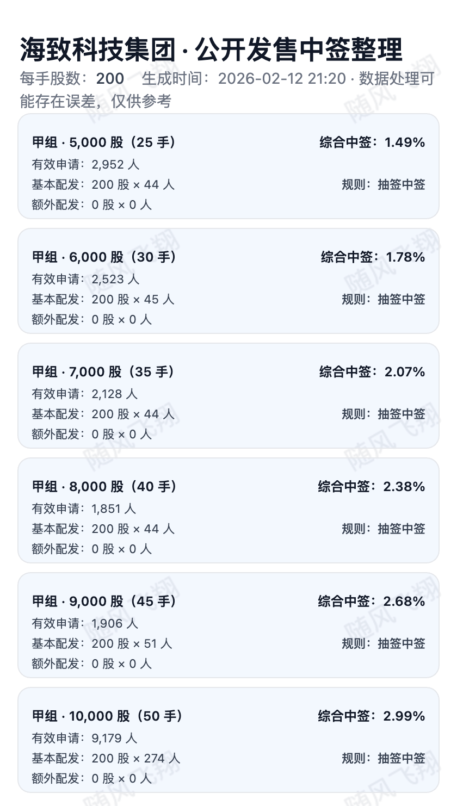The height and width of the screenshot is (806, 457).
Task: Click 有效申请 2,952 人 line
Action: [x=85, y=164]
